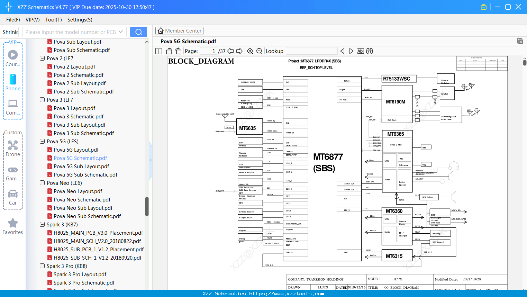Select the zoom in magnifier tool
This screenshot has height=297, width=527.
250,51
